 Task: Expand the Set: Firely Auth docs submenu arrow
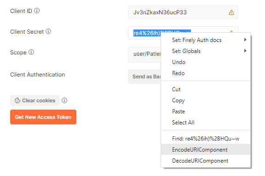pyautogui.click(x=245, y=40)
